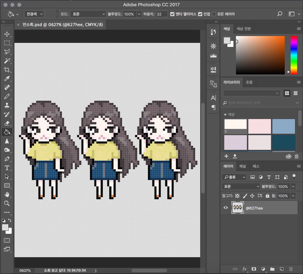This screenshot has width=303, height=274.
Task: Select the Hand tool
Action: [7, 194]
